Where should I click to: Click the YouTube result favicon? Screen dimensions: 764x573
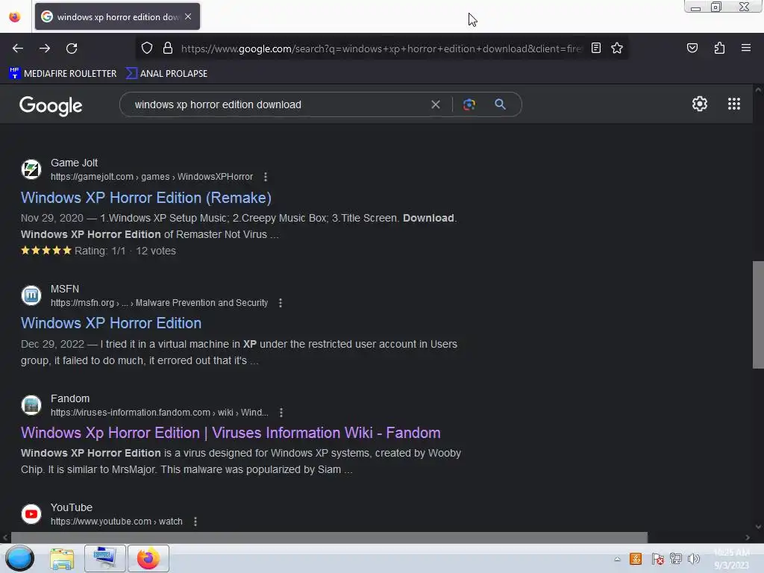(x=31, y=514)
